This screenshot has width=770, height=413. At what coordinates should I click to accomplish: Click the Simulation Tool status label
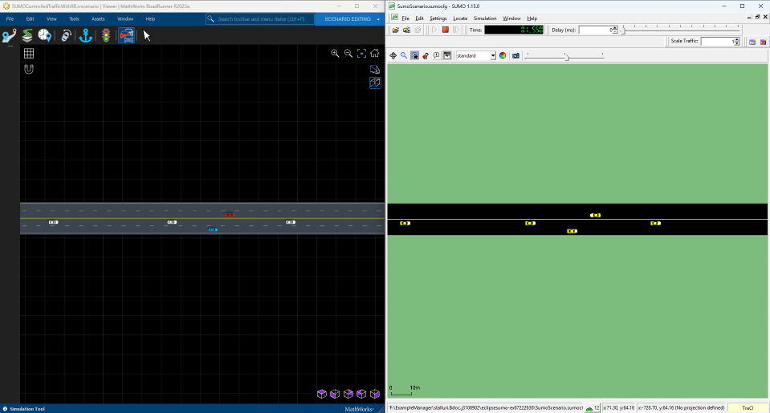(27, 409)
